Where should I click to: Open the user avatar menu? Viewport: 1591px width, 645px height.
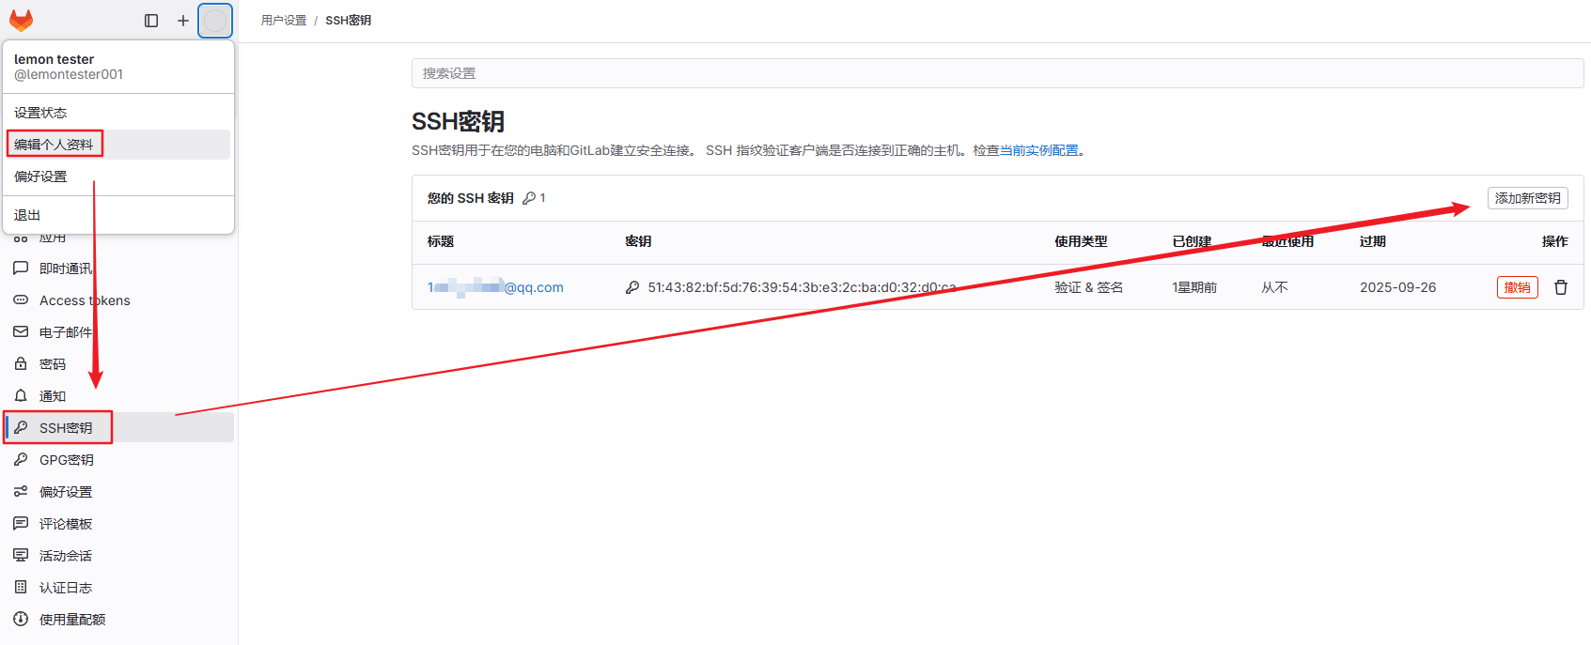pyautogui.click(x=215, y=21)
